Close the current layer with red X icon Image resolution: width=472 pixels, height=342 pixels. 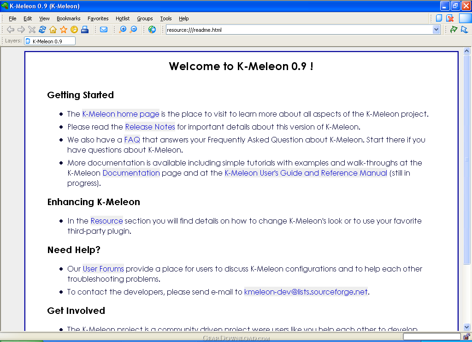point(450,18)
